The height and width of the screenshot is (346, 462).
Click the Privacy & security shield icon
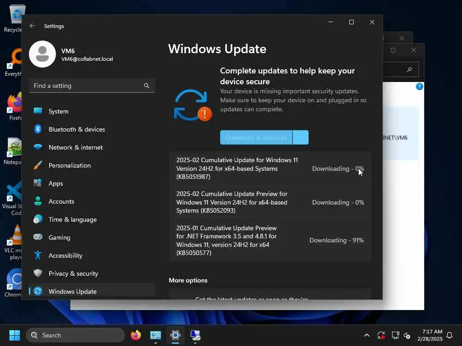pyautogui.click(x=38, y=273)
